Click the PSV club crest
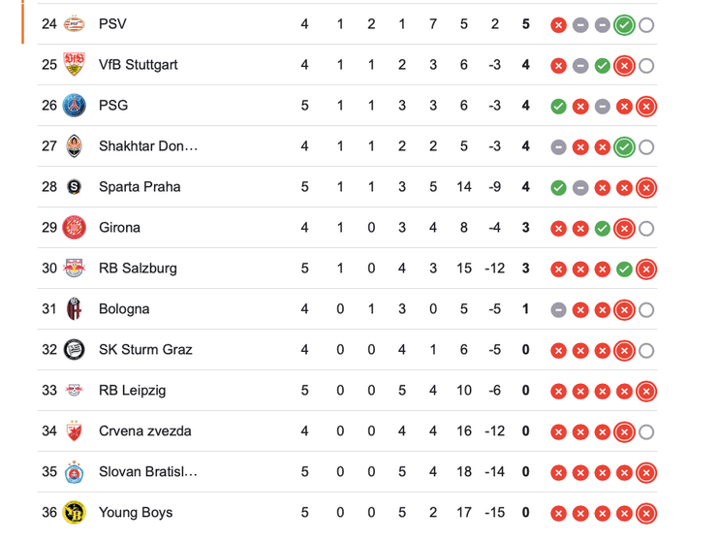 click(75, 24)
